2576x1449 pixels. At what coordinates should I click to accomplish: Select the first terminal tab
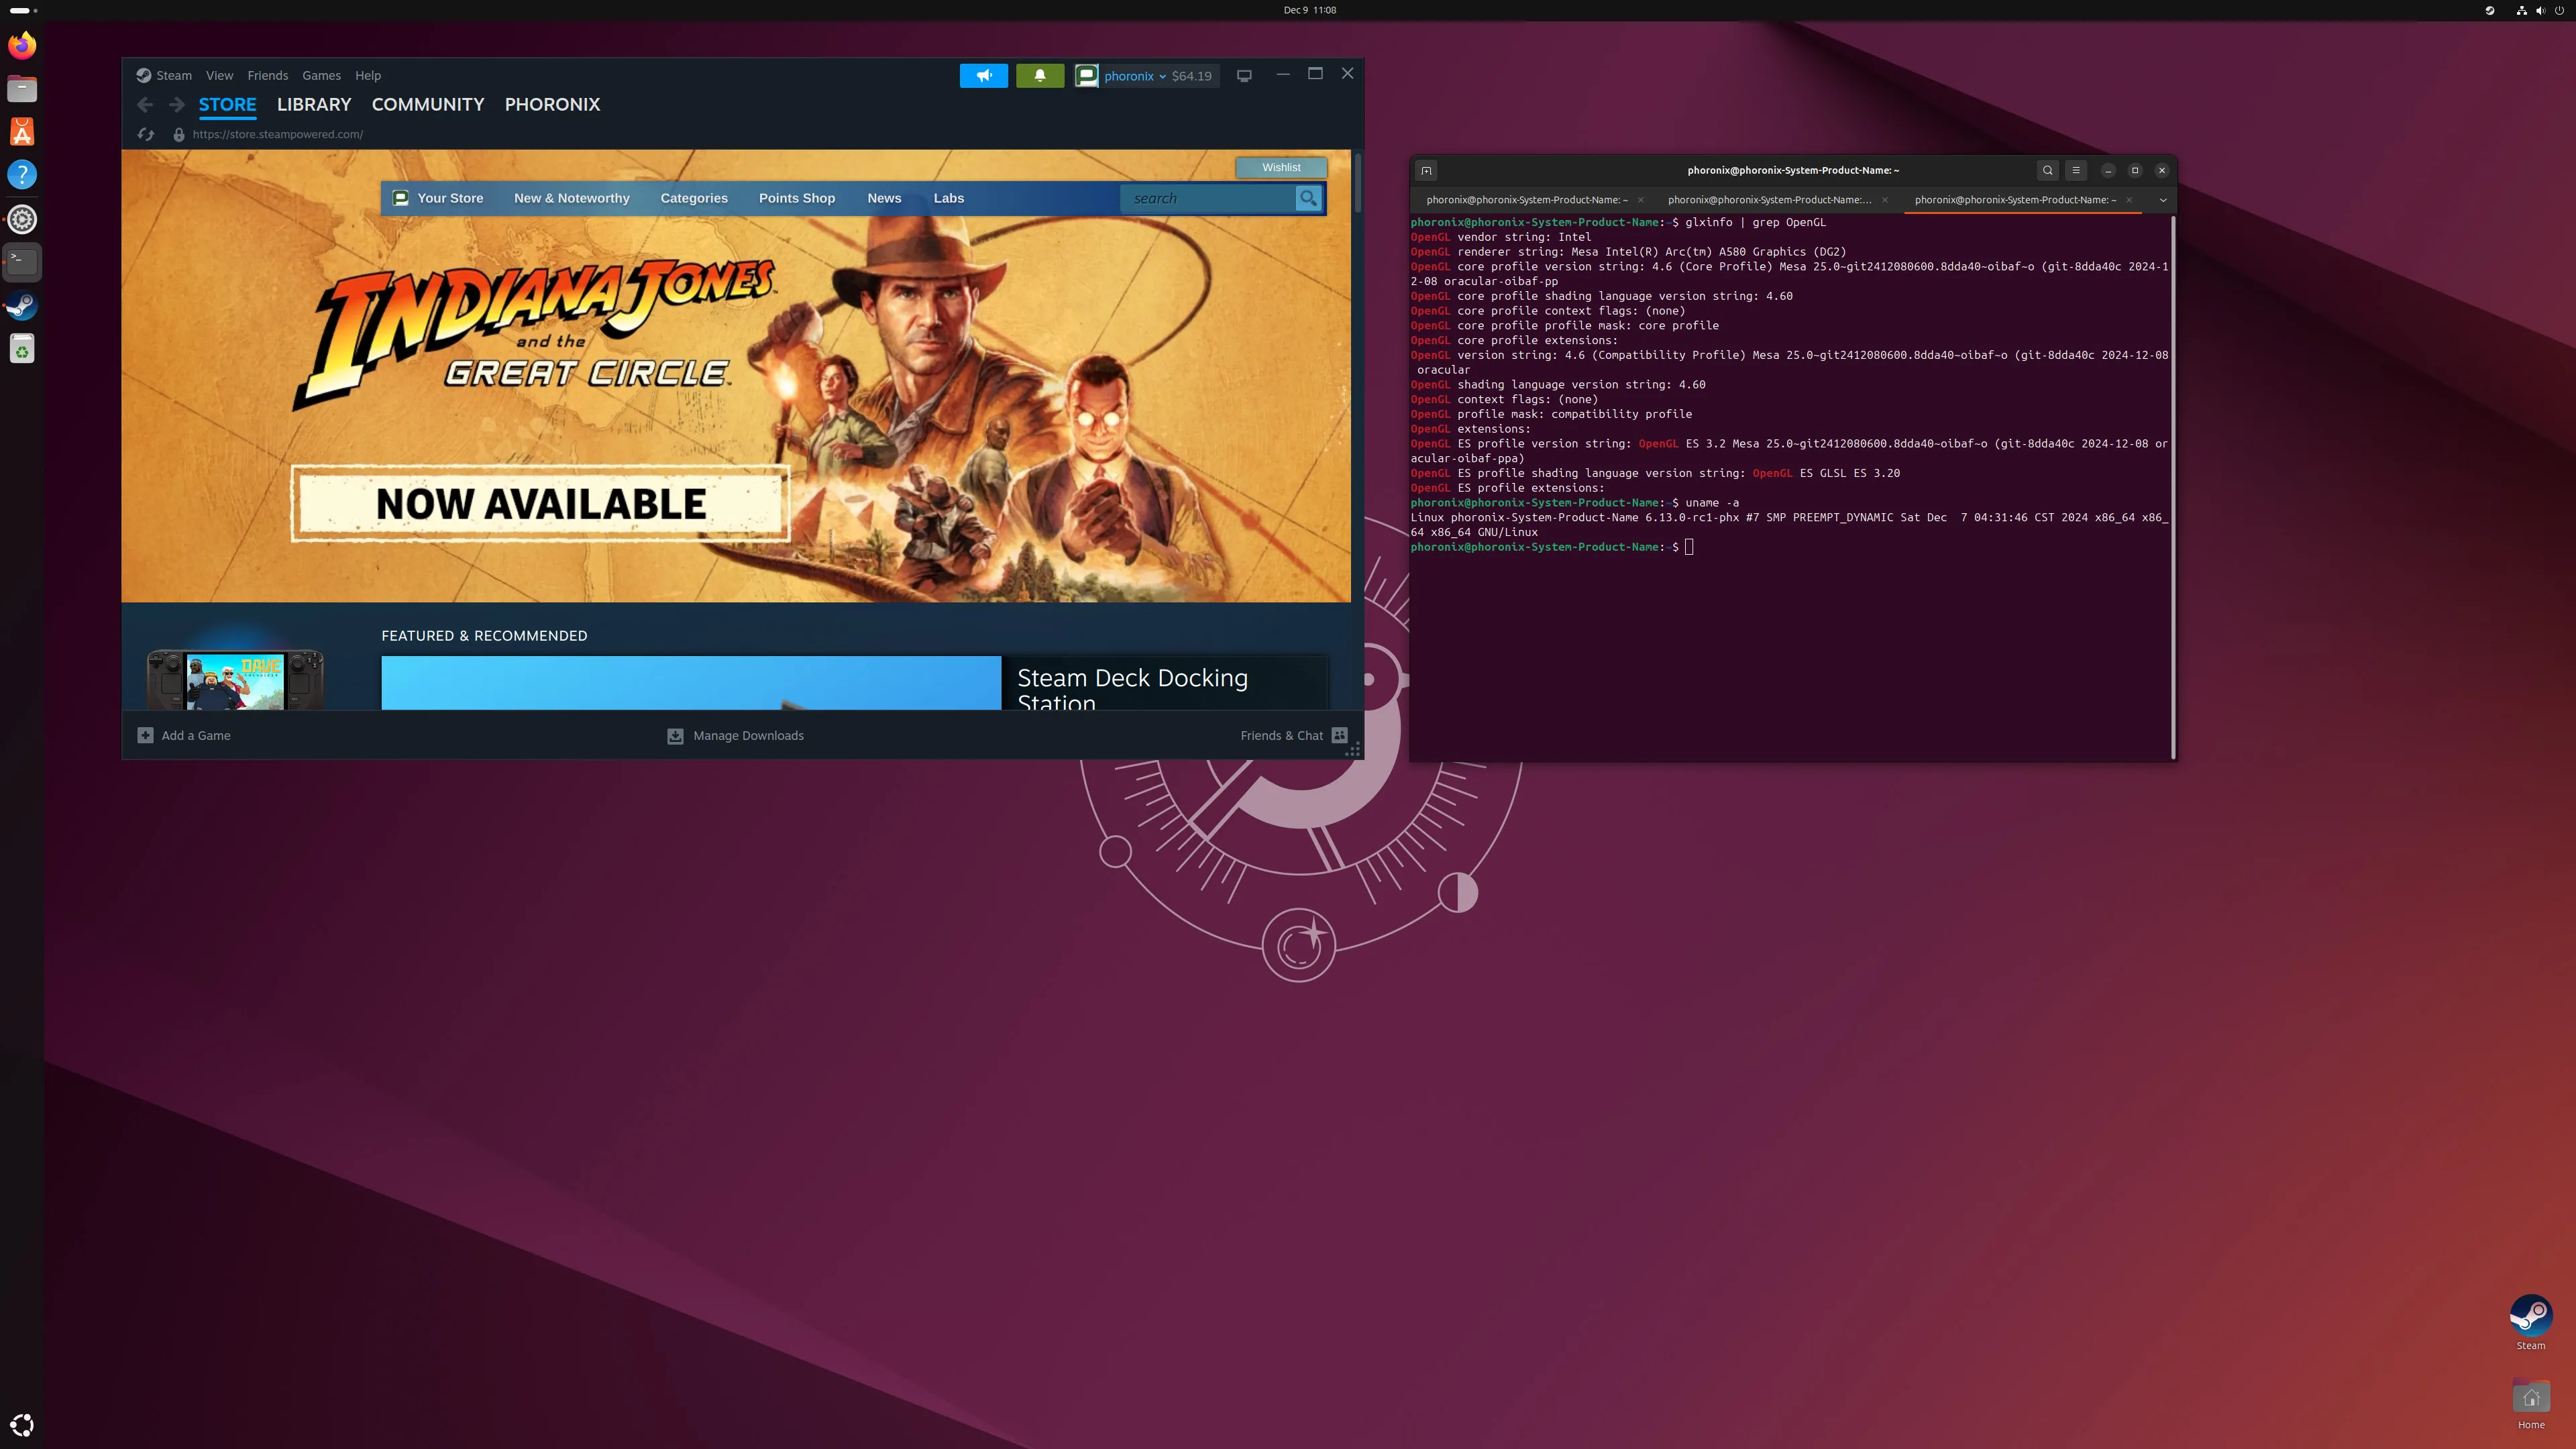click(x=1526, y=200)
